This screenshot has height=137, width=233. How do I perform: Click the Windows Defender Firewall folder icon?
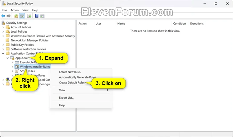click(x=7, y=36)
